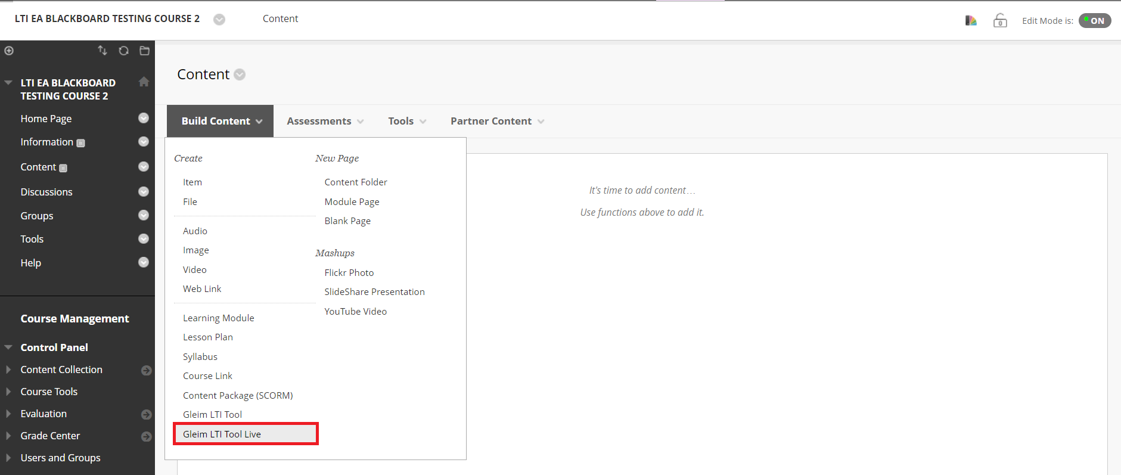Open Groups menu item options chevron

pos(144,215)
